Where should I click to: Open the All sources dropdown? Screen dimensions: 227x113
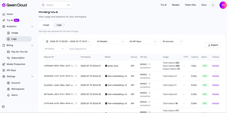pyautogui.click(x=172, y=42)
